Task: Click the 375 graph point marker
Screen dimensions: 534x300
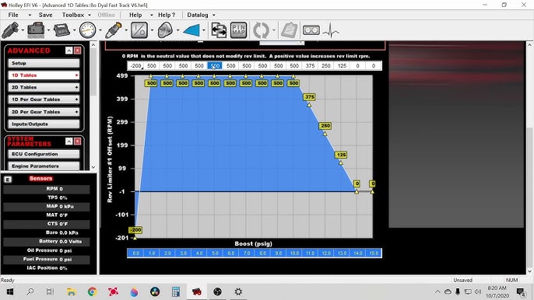Action: (309, 105)
